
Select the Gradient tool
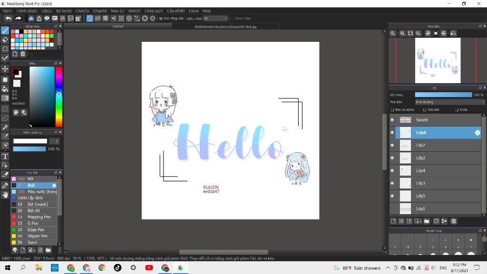click(5, 98)
